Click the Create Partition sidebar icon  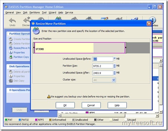(11, 39)
